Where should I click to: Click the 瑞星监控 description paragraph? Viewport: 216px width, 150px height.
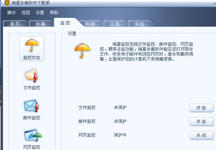pyautogui.click(x=147, y=52)
